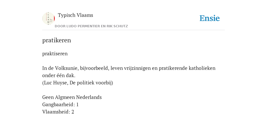Select author name Rik Schutz in byline
This screenshot has width=267, height=133.
[117, 26]
